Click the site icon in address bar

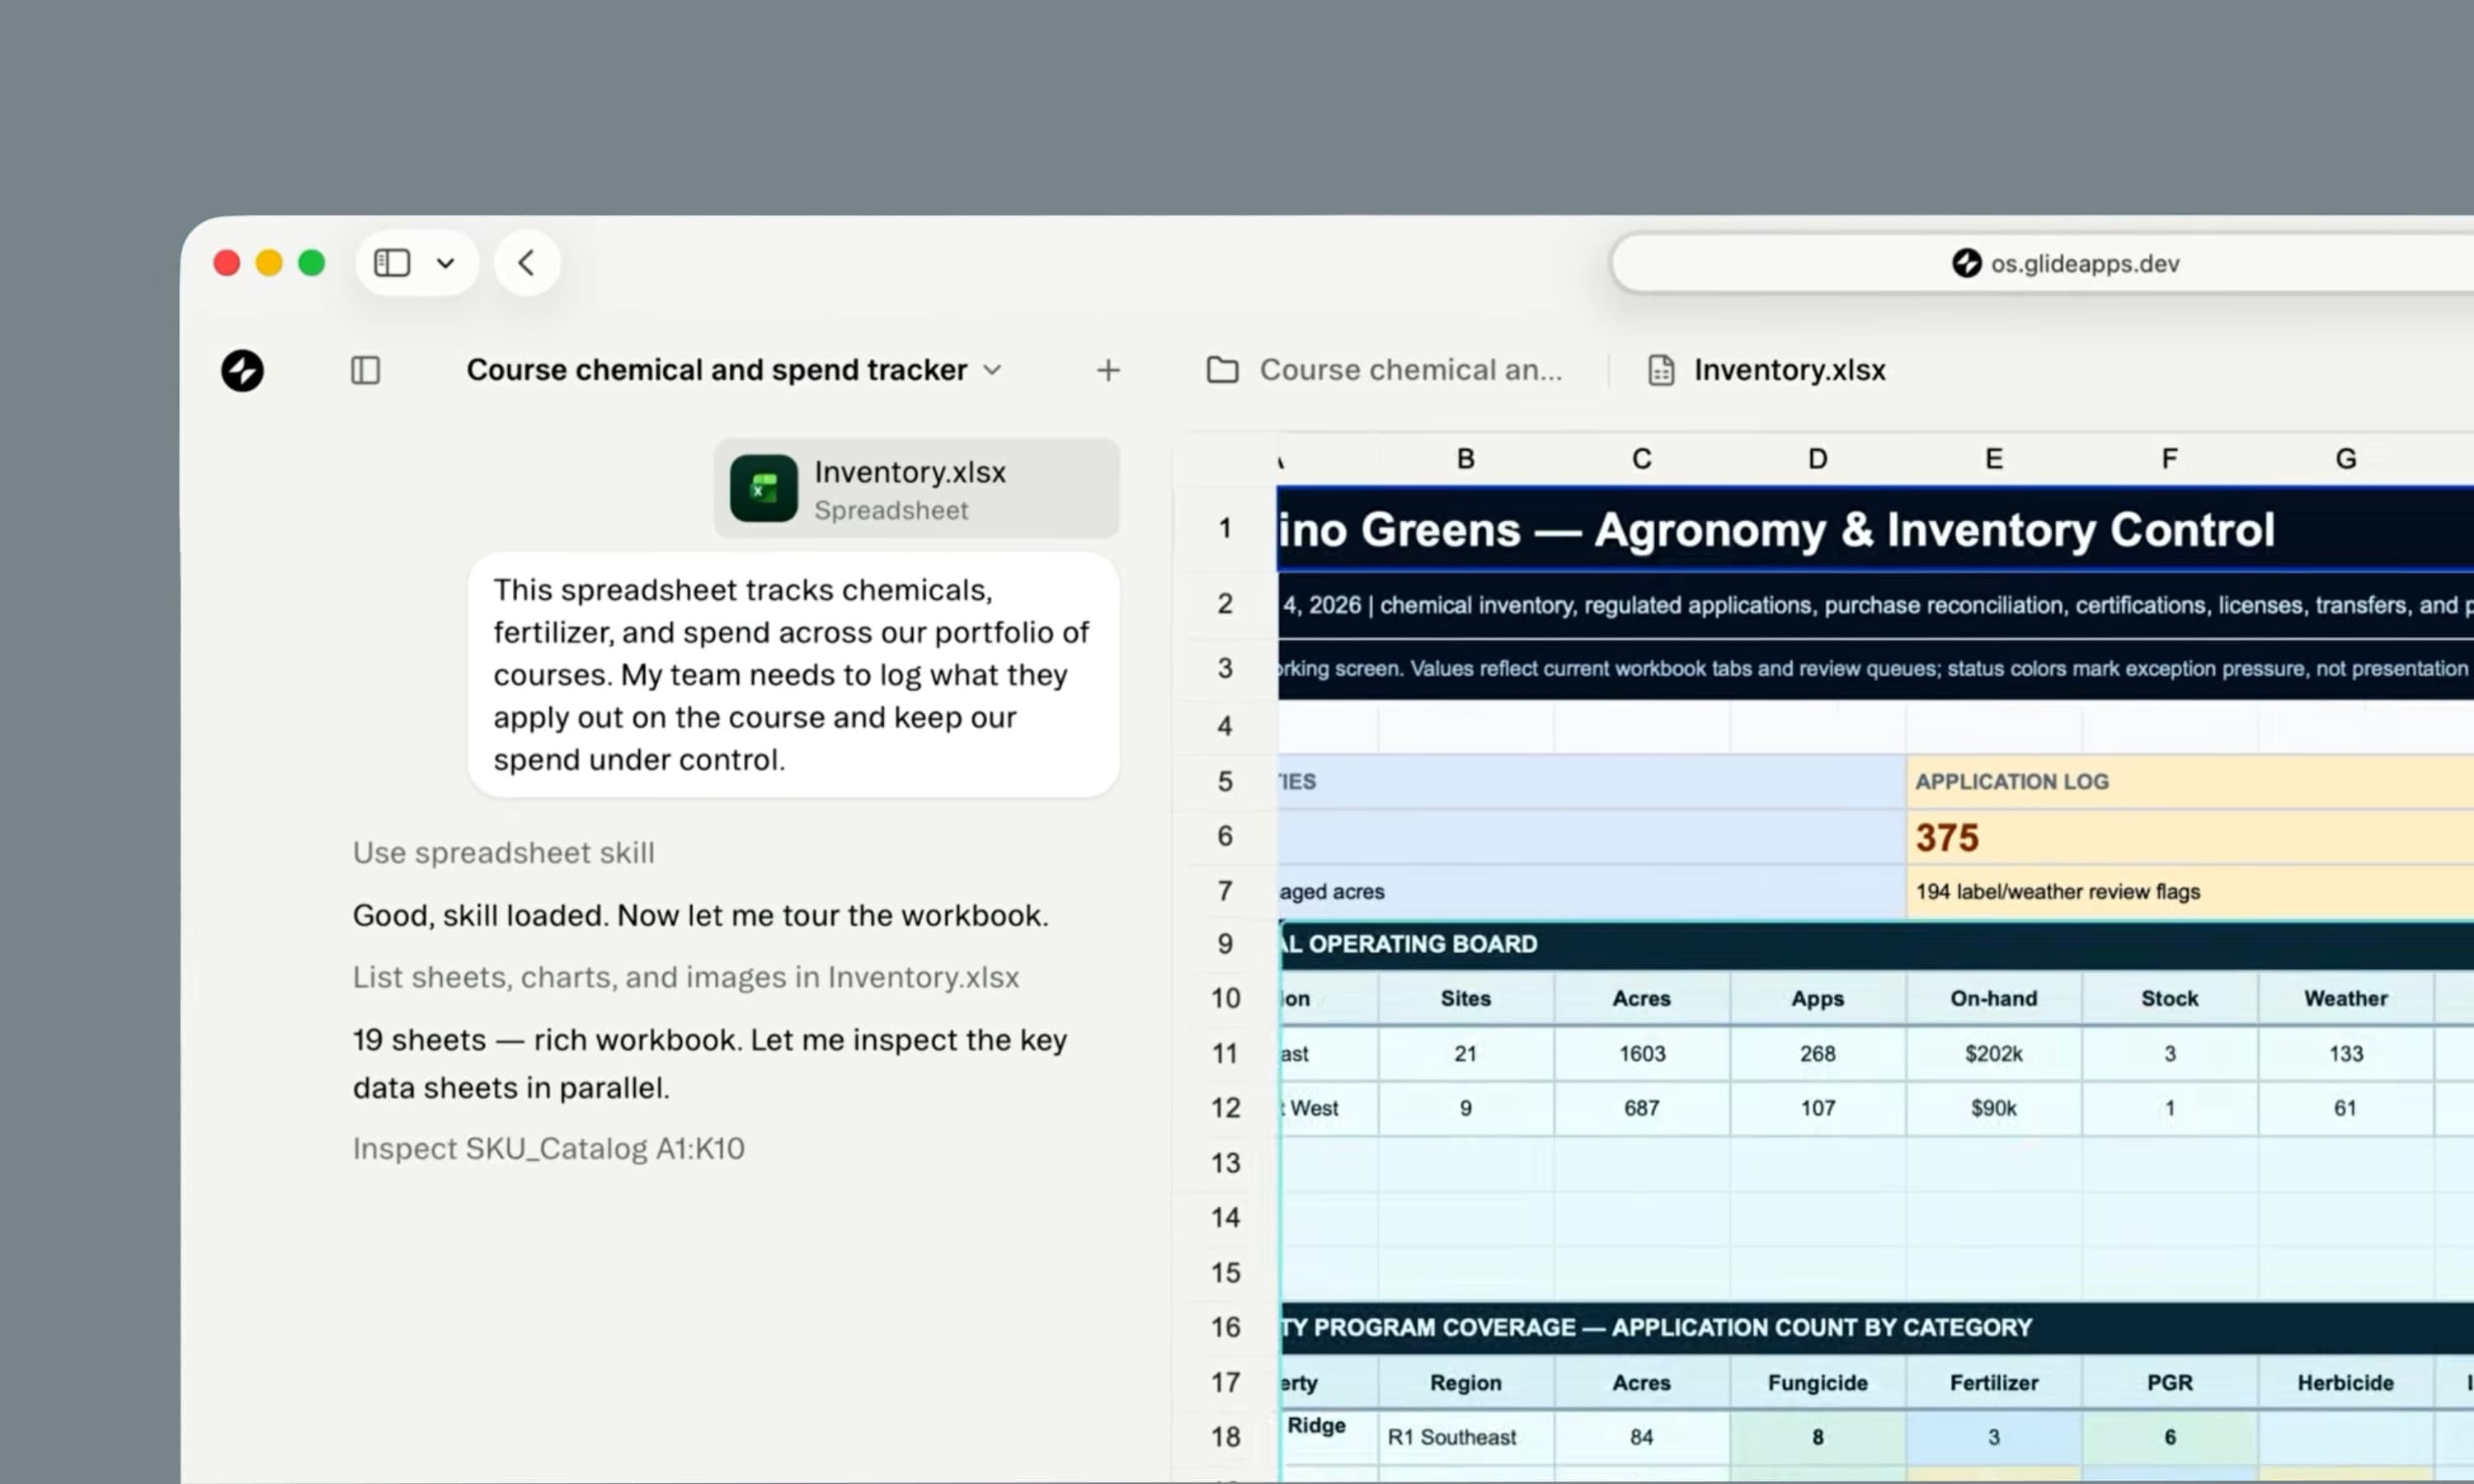coord(1966,263)
